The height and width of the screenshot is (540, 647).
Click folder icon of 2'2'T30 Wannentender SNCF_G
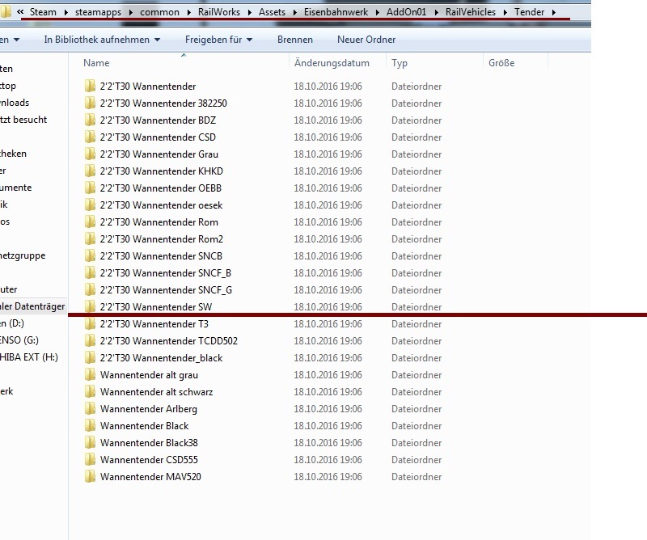tap(90, 289)
